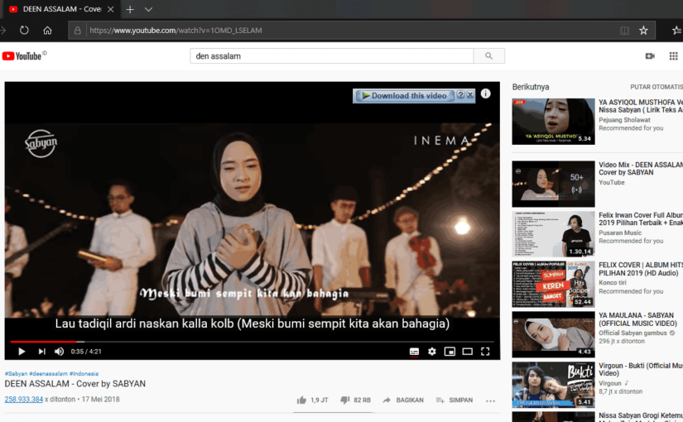Click the help question mark on download bar
This screenshot has height=422, width=683.
tap(460, 94)
